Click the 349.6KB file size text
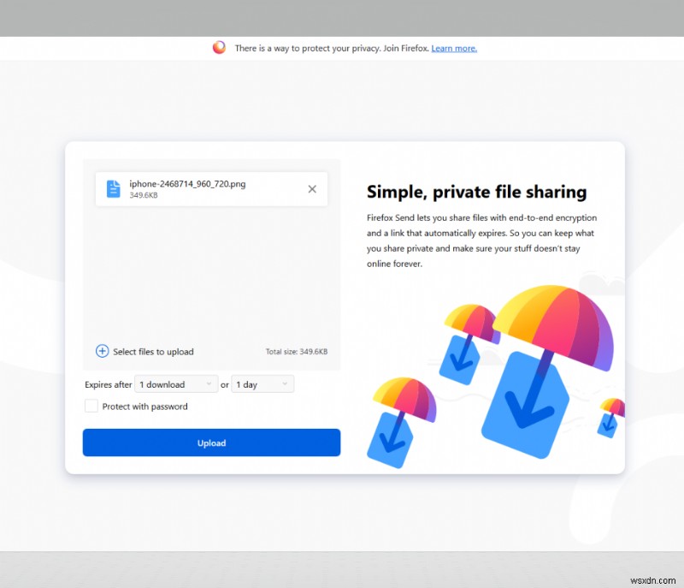This screenshot has height=588, width=684. point(144,194)
